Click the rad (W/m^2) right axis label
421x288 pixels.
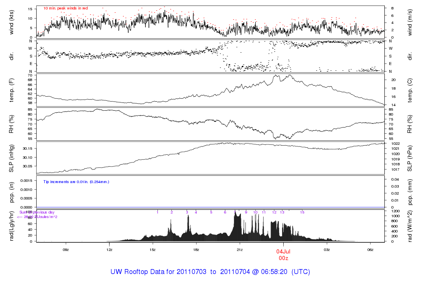click(x=410, y=226)
